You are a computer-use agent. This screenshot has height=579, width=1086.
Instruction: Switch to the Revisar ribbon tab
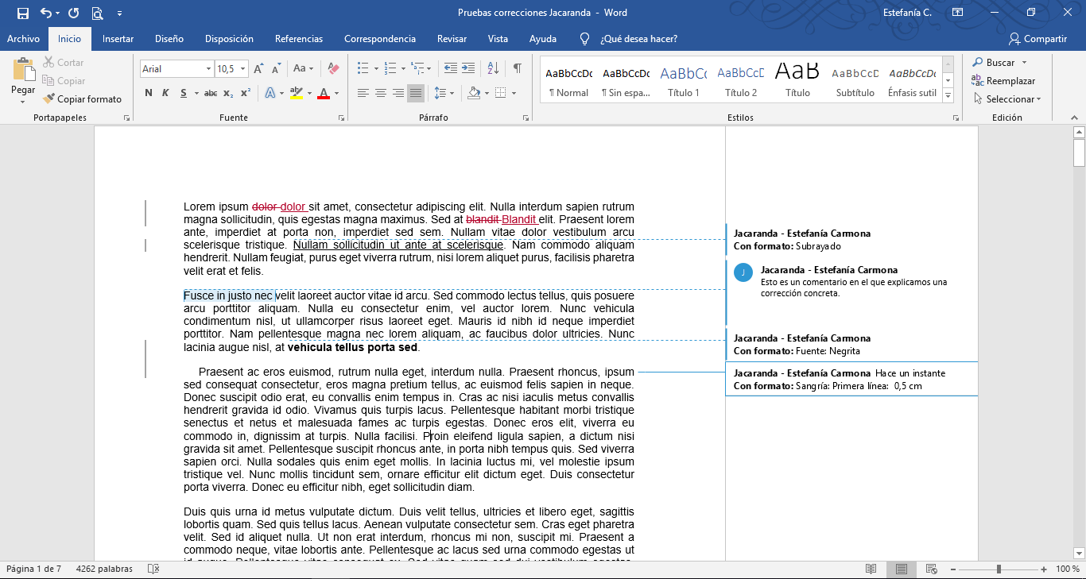[x=452, y=38]
